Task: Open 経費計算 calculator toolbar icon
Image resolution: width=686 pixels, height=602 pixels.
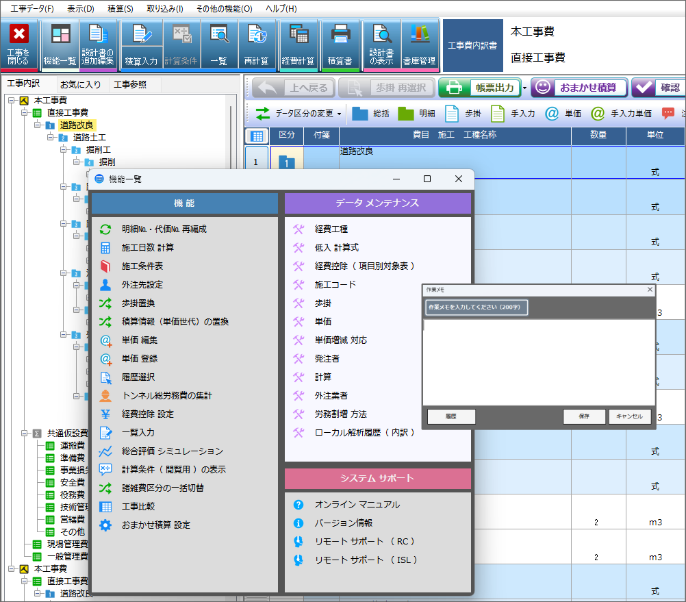Action: [298, 44]
